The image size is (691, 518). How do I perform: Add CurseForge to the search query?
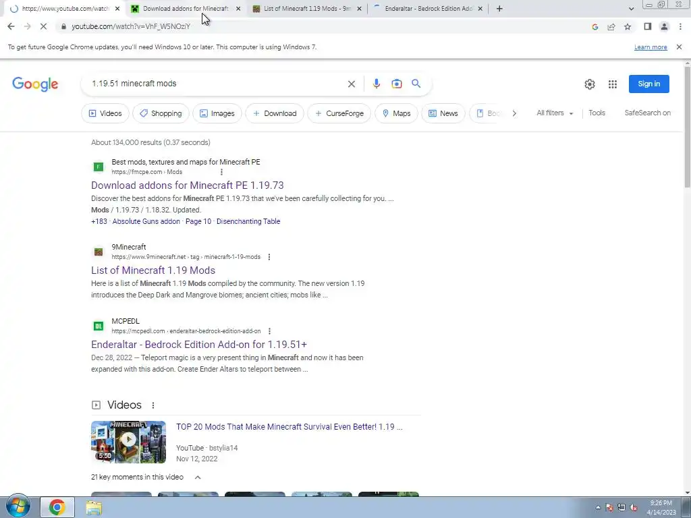[339, 113]
